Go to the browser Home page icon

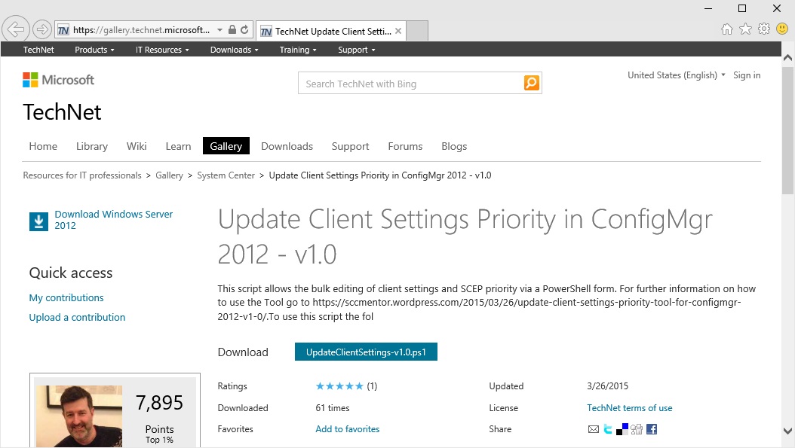(x=727, y=29)
